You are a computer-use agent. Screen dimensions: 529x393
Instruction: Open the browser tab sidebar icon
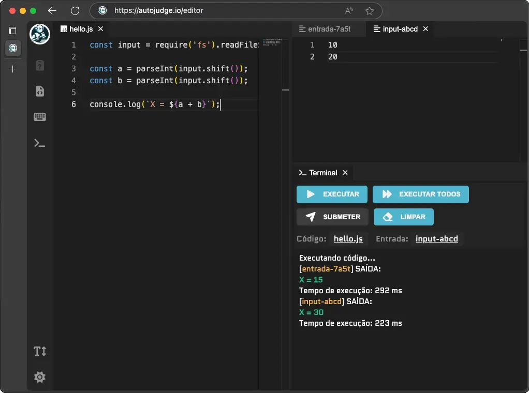[12, 31]
